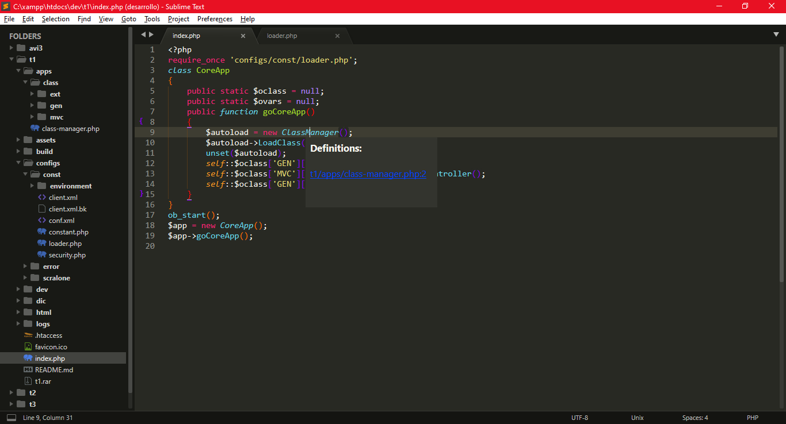Click the security.php elephant icon
The width and height of the screenshot is (786, 424).
[x=42, y=255]
